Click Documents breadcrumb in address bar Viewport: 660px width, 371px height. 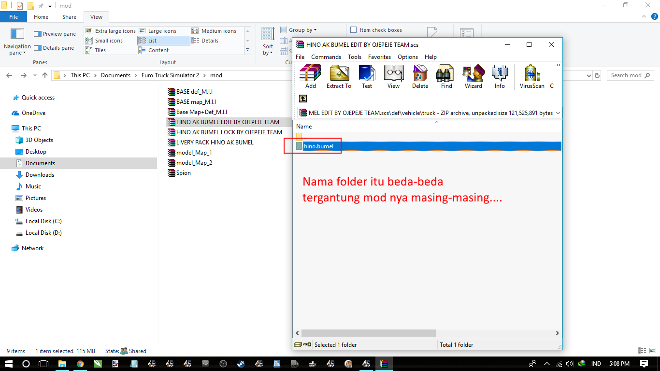115,75
